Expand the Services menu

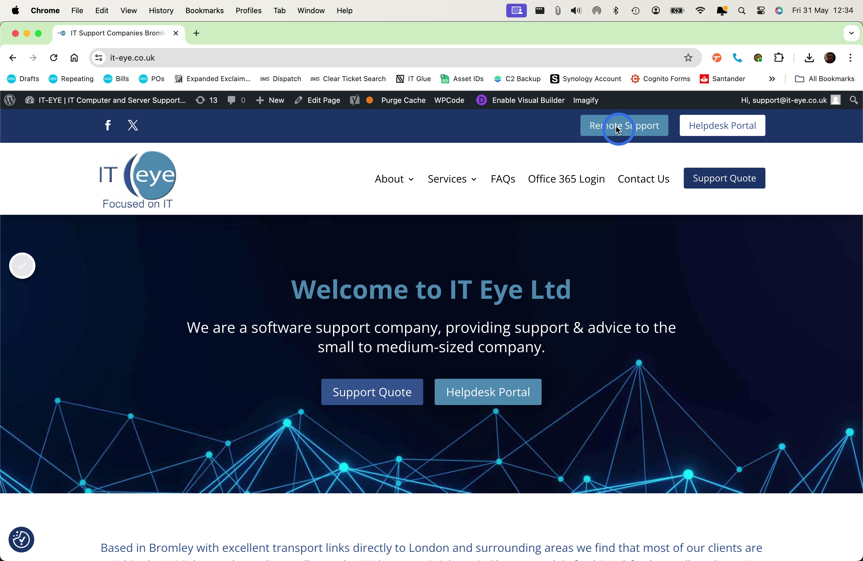pyautogui.click(x=452, y=179)
